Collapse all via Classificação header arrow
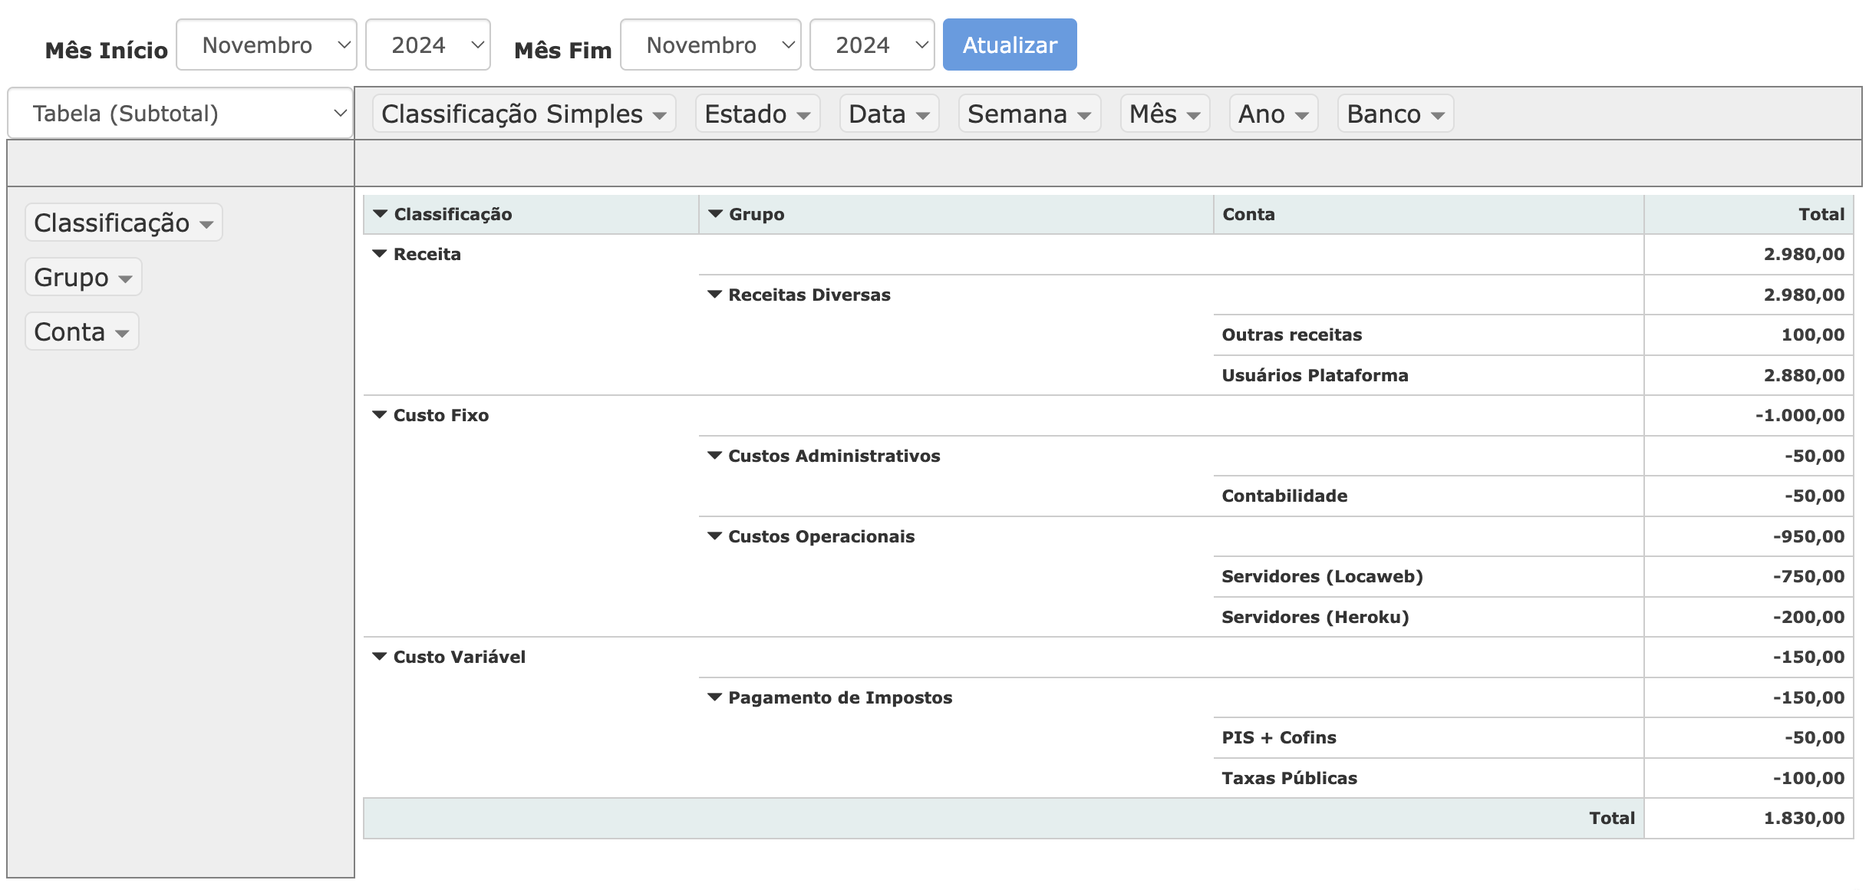The height and width of the screenshot is (890, 1869). tap(380, 214)
